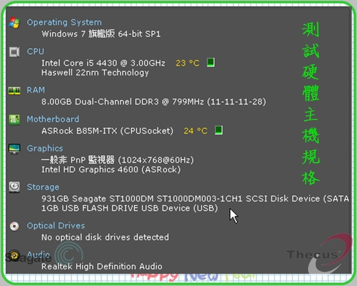357x286 pixels.
Task: Select 'Intel Core i5 4430 @ 3.00GHz'
Action: click(103, 63)
